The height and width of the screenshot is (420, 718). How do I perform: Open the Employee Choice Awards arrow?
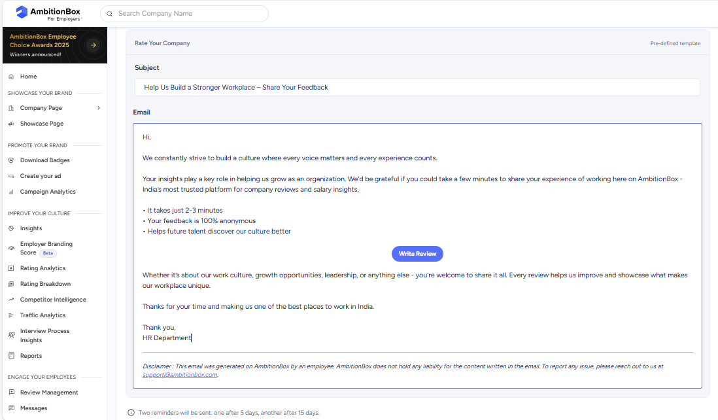[x=94, y=45]
